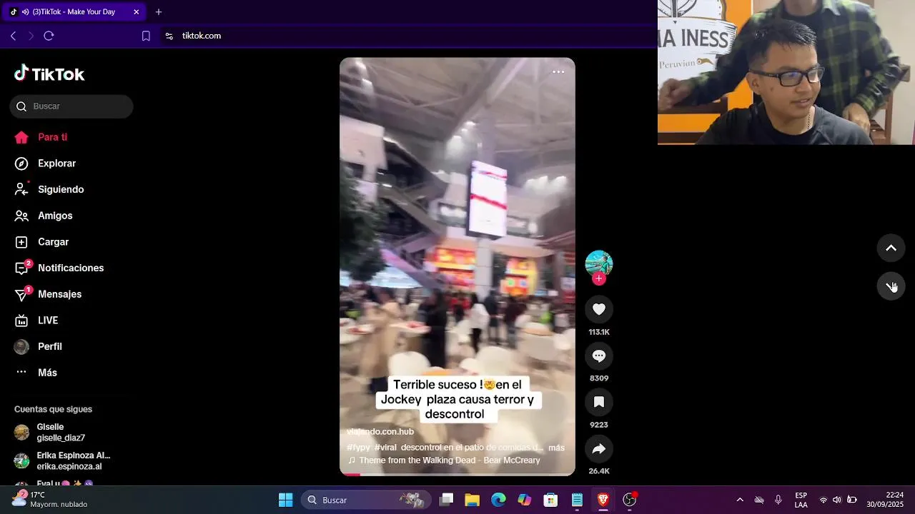This screenshot has width=915, height=514.
Task: Click the microphone tray icon
Action: click(778, 500)
